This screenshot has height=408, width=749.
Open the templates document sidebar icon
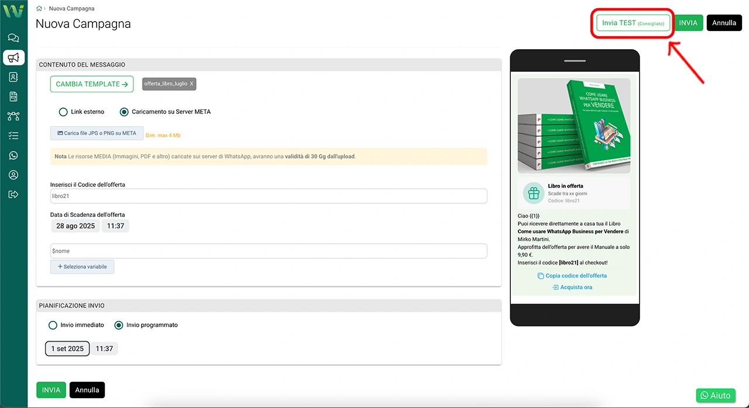(x=13, y=96)
